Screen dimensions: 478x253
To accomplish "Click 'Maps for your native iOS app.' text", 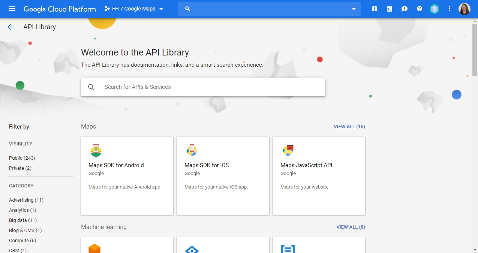I will [x=216, y=187].
